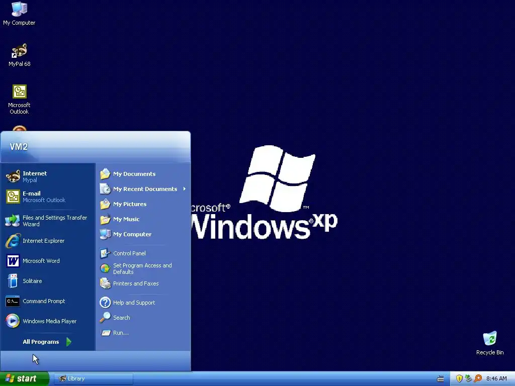Expand My Recent Documents submenu arrow
This screenshot has height=386, width=515.
coord(184,189)
